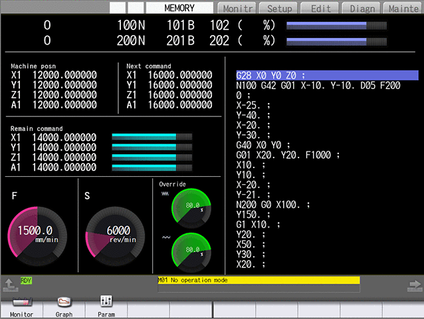The image size is (424, 319).
Task: Open the Graph display icon
Action: (64, 306)
